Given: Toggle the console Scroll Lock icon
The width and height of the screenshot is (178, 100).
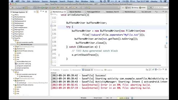Looking at the screenshot, I should tap(150, 70).
